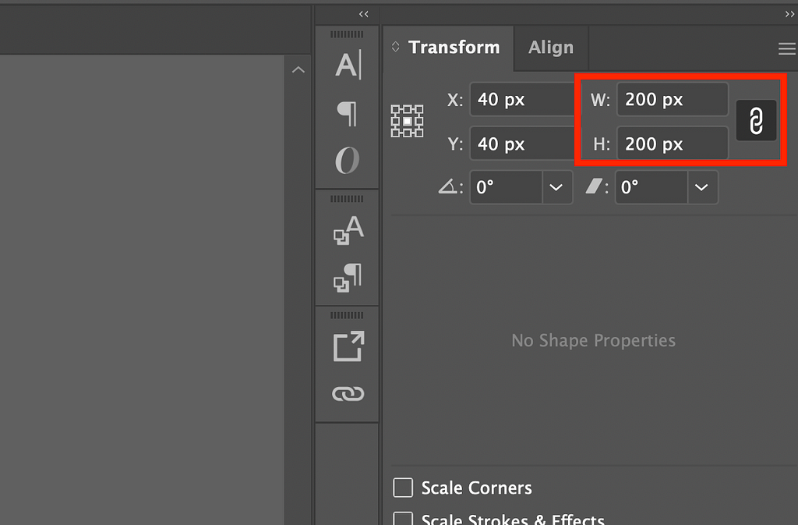
Task: Enable the Scale Corners checkbox
Action: [x=403, y=488]
